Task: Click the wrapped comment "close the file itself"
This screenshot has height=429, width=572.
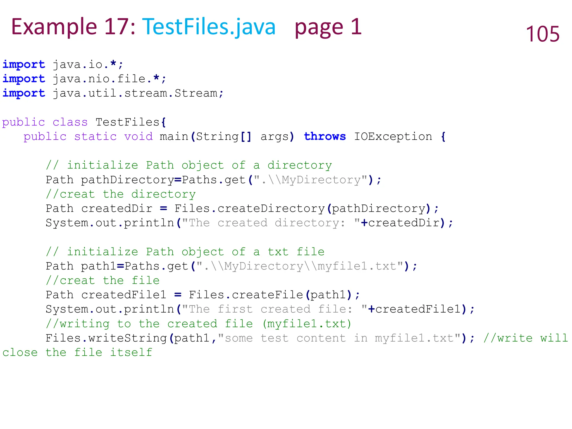Action: (77, 352)
